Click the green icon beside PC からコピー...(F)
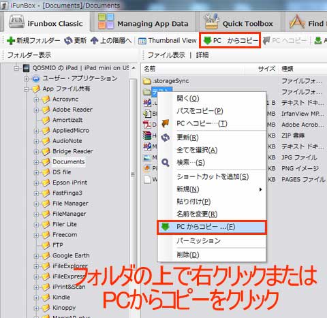 click(165, 227)
